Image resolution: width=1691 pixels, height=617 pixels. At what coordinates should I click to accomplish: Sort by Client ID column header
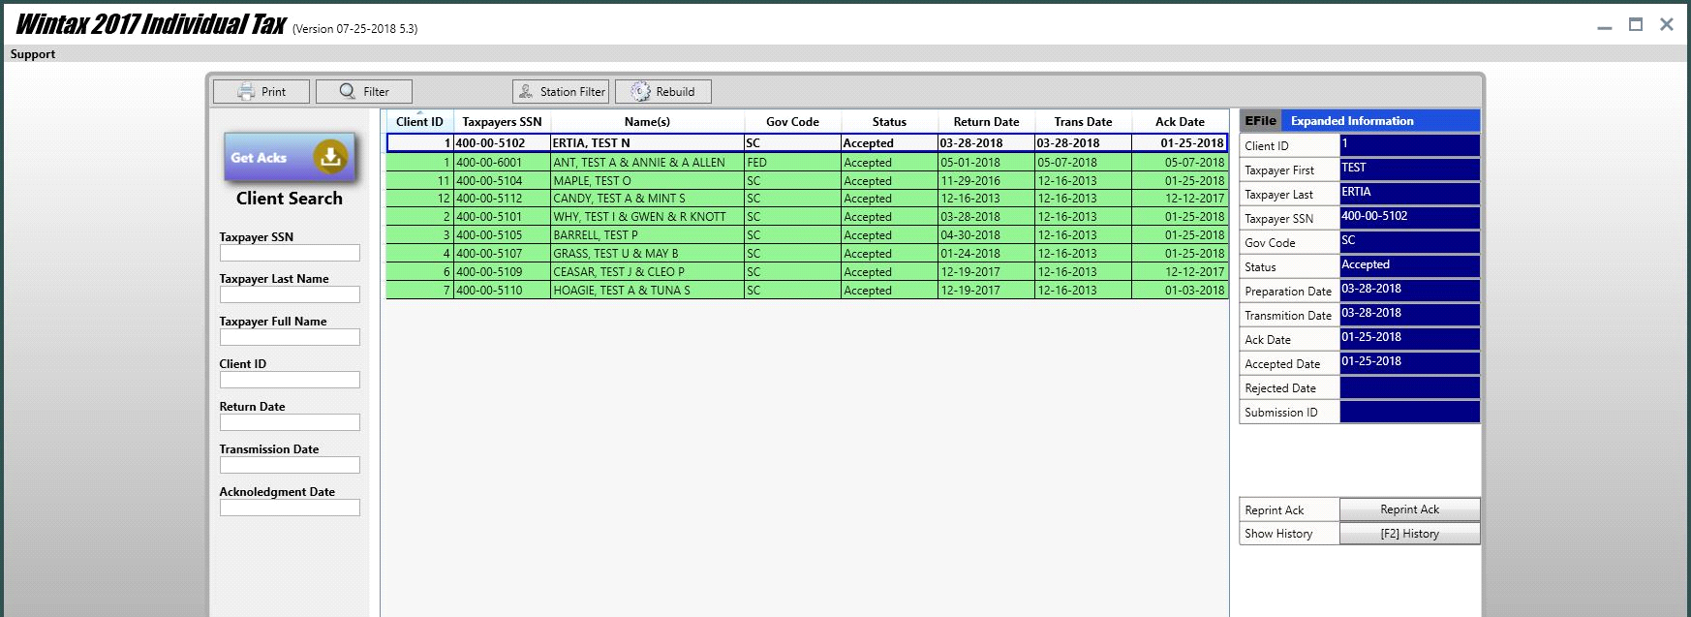[x=419, y=122]
